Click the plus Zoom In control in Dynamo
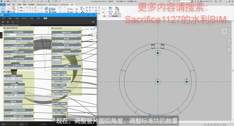The image size is (234, 126). point(95,36)
